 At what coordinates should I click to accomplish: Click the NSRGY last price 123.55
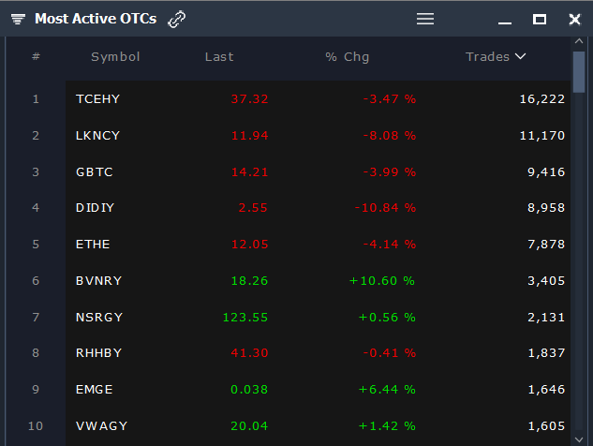point(245,318)
